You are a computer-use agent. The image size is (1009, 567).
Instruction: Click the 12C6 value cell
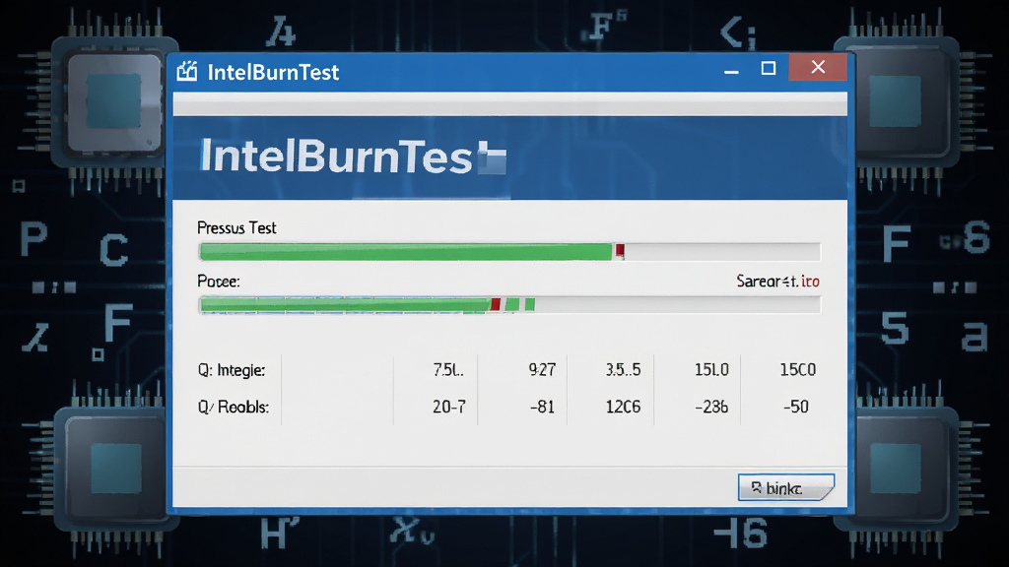[x=623, y=407]
